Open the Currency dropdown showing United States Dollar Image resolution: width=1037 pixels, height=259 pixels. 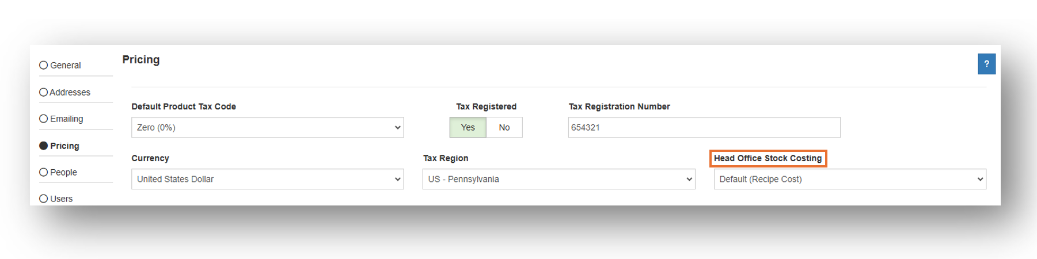(x=267, y=179)
